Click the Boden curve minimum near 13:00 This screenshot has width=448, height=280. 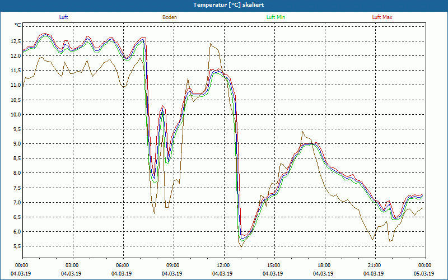(241, 247)
